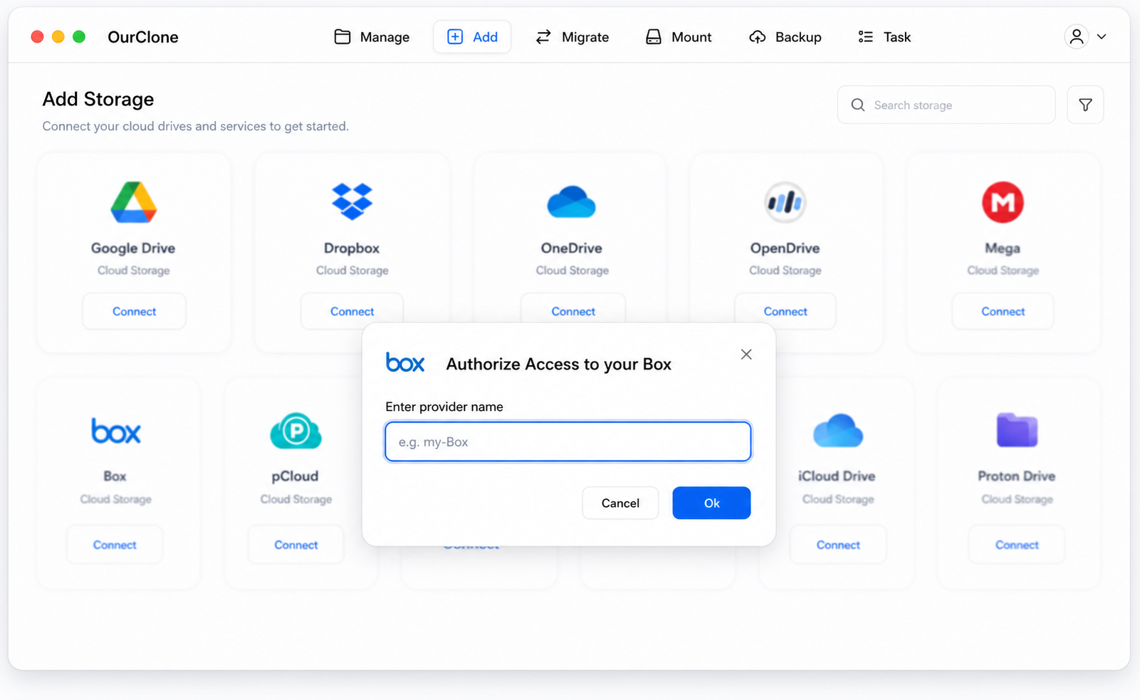Image resolution: width=1140 pixels, height=700 pixels.
Task: Click the Box logo in the dialog
Action: [405, 363]
